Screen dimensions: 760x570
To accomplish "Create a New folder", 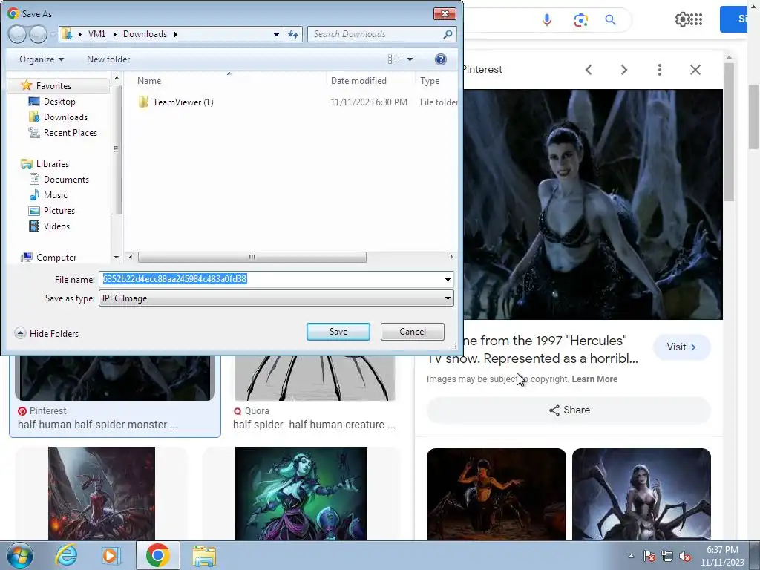I will (x=108, y=59).
